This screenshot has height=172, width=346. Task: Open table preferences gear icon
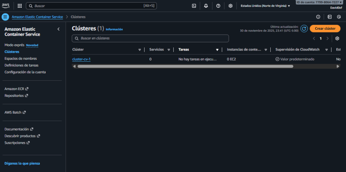pyautogui.click(x=337, y=38)
